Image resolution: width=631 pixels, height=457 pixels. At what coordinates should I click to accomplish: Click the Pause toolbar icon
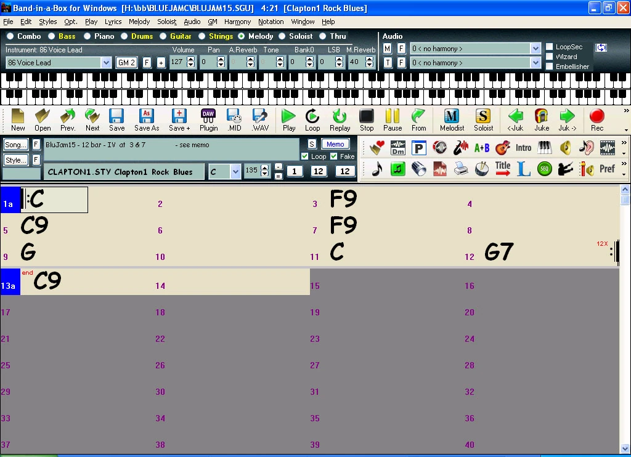393,120
